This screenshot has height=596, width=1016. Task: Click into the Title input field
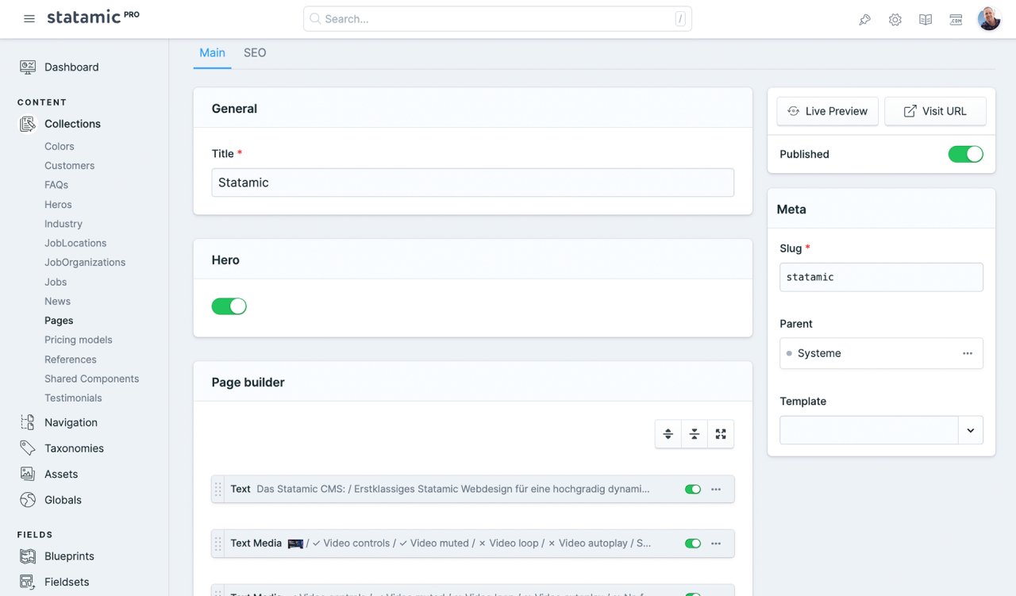point(472,183)
